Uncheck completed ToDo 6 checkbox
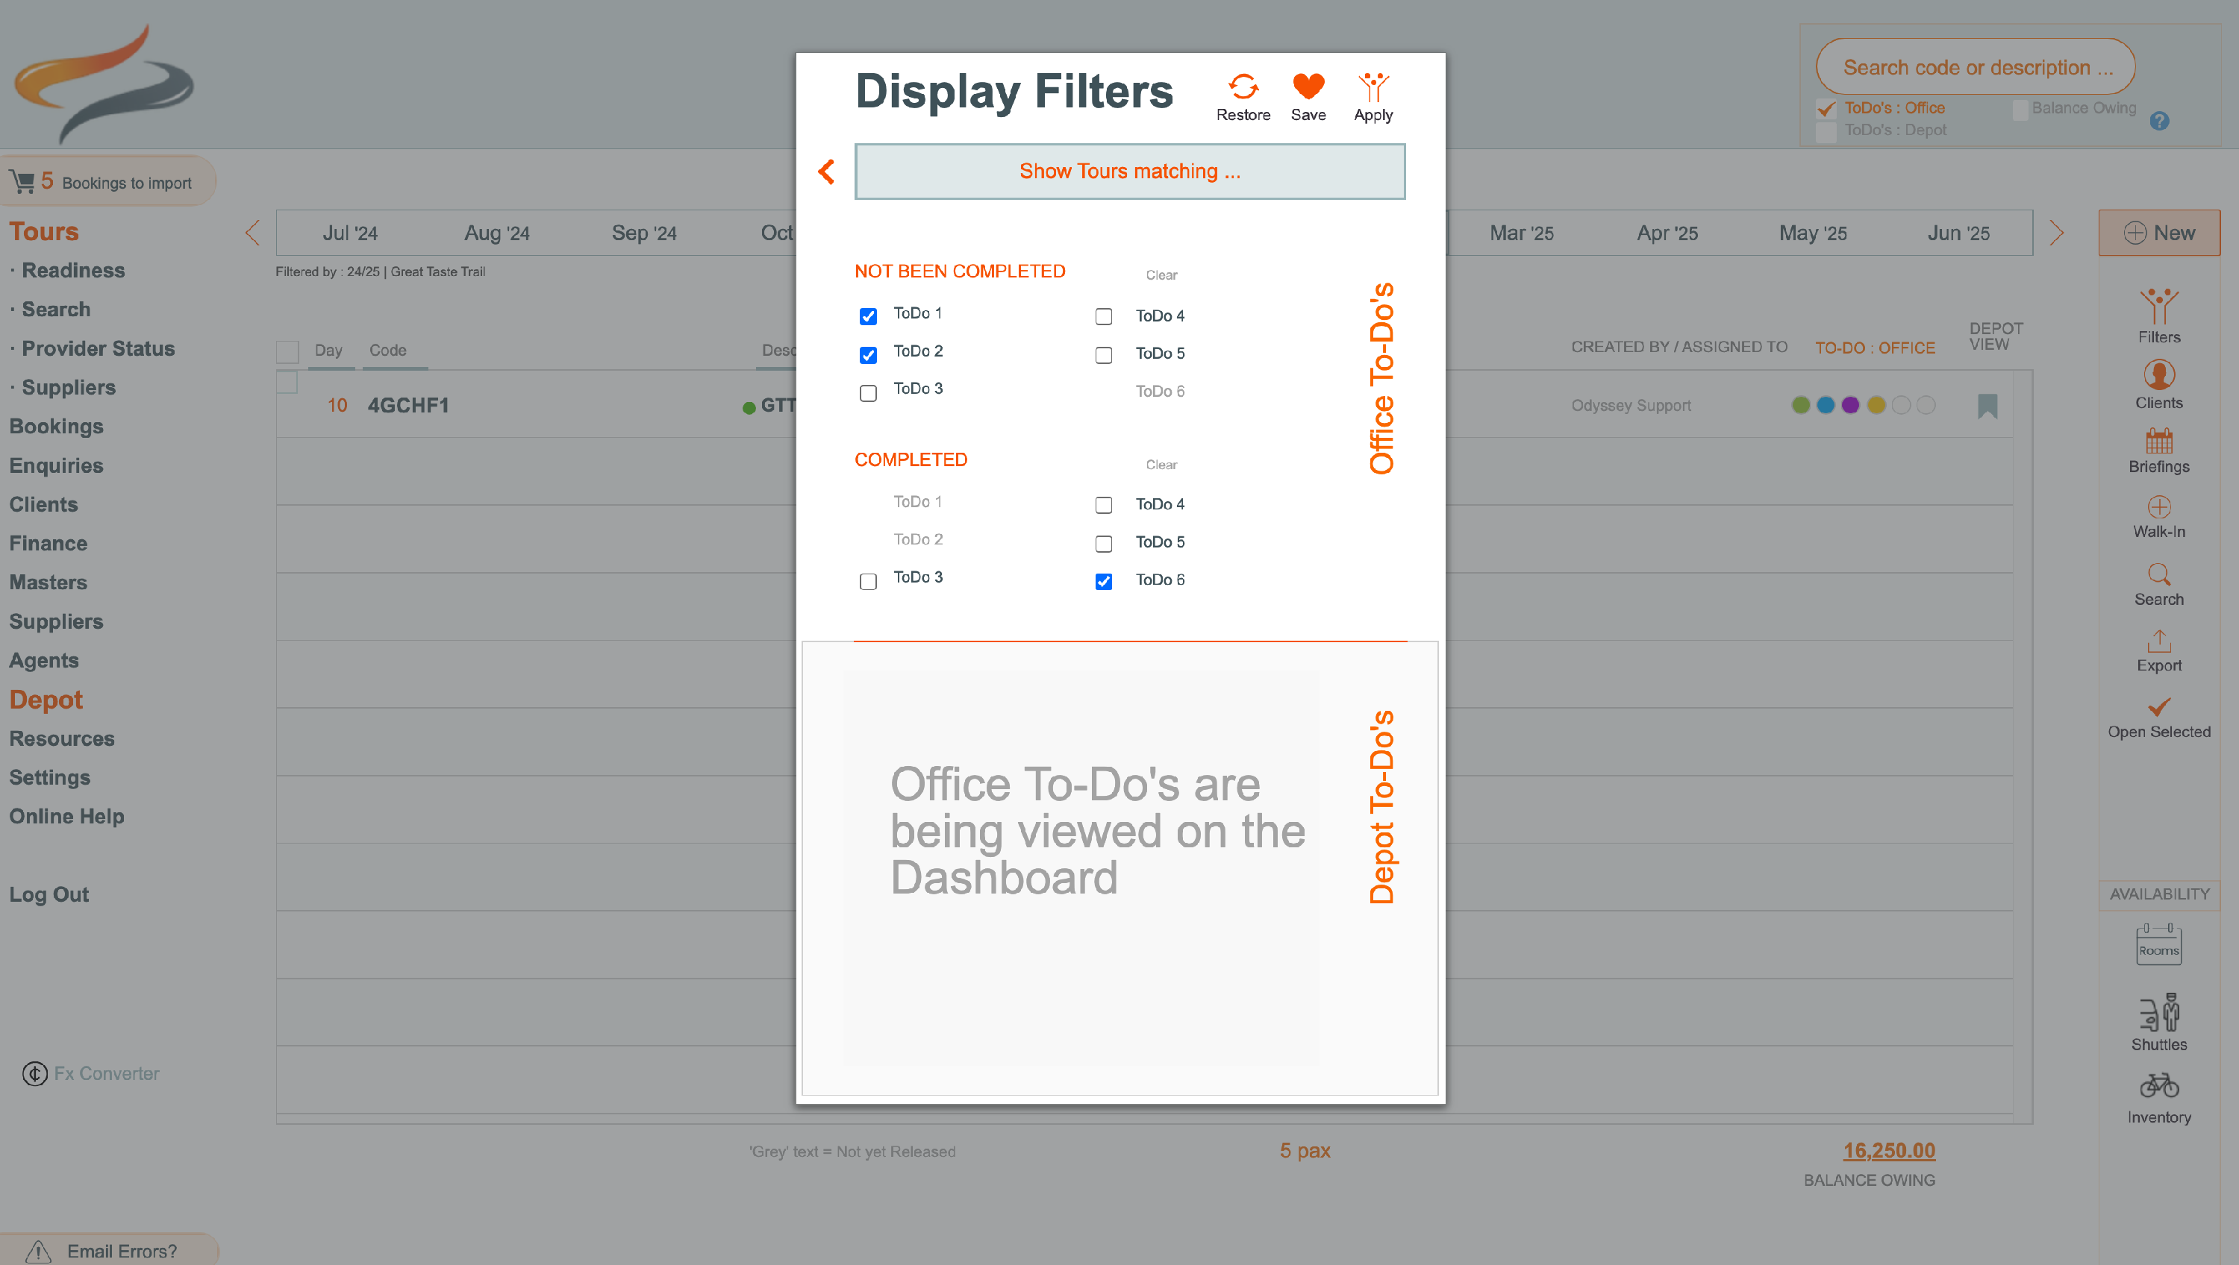 (x=1103, y=581)
